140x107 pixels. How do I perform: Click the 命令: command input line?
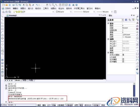[57, 102]
